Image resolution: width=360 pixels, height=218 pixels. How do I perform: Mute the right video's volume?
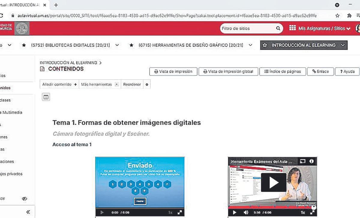click(x=246, y=212)
